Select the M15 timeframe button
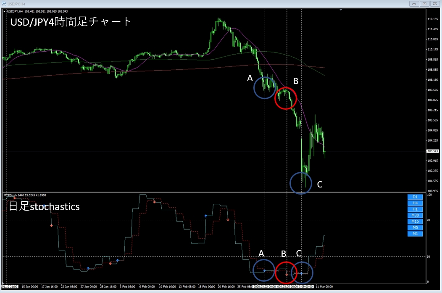Image resolution: width=442 pixels, height=293 pixels. pyautogui.click(x=415, y=222)
